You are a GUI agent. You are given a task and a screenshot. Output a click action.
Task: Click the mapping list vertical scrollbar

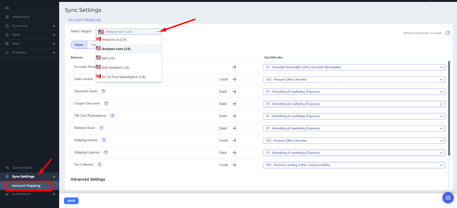(x=449, y=108)
